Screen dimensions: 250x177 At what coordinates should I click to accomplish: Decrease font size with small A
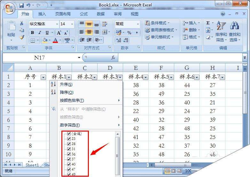66,33
